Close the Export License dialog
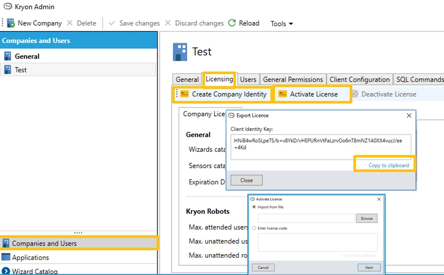The width and height of the screenshot is (444, 275). click(409, 115)
